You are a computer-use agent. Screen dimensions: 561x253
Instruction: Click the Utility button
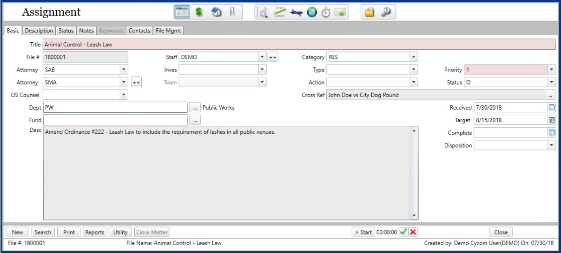[x=120, y=232]
